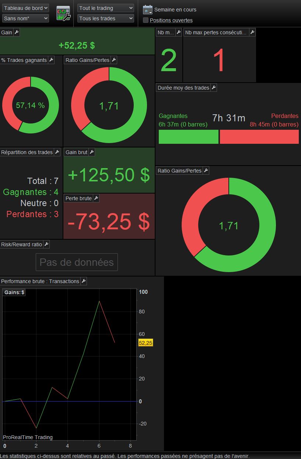The image size is (301, 459).
Task: Expand the Tout le trading dropdown
Action: click(106, 8)
